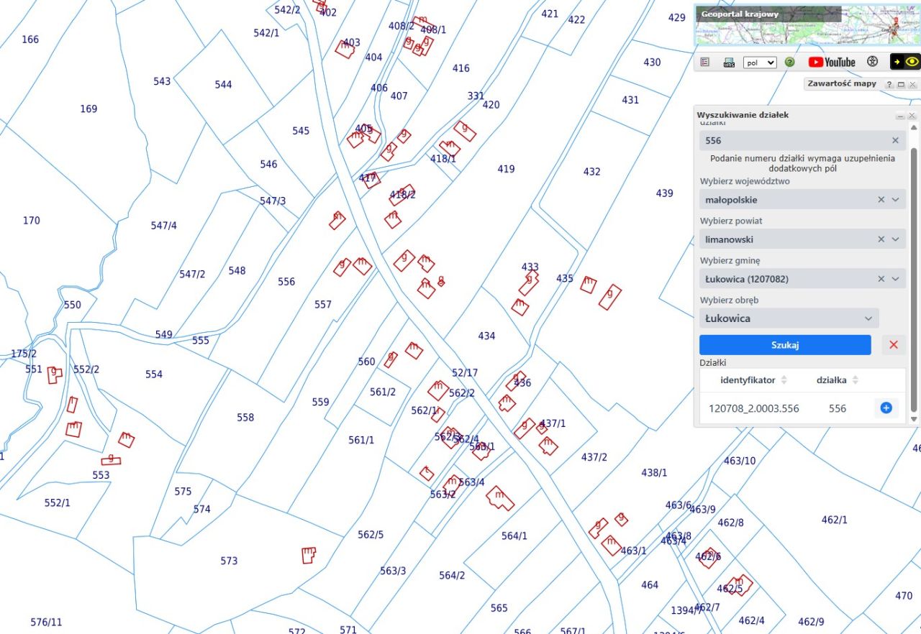Select result identifier 120708_2.0003.556
The height and width of the screenshot is (634, 921).
[x=754, y=408]
